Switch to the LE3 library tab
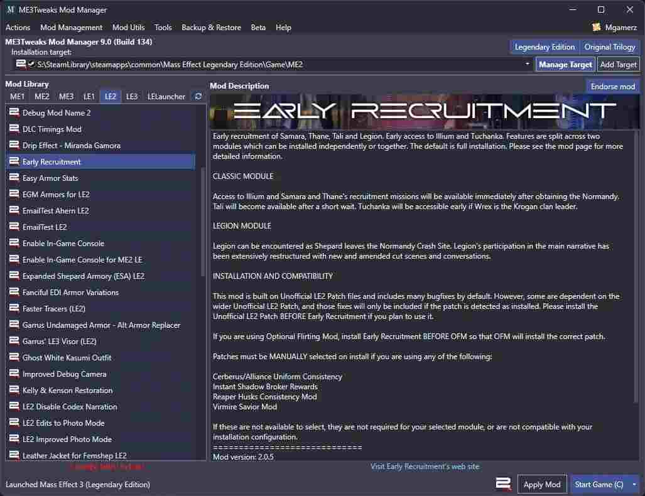The image size is (645, 496). [132, 96]
